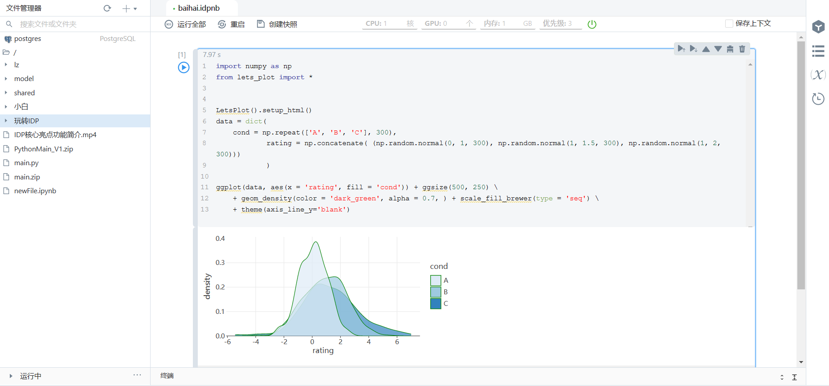Delete the cell with trash icon
The height and width of the screenshot is (386, 829).
coord(742,49)
